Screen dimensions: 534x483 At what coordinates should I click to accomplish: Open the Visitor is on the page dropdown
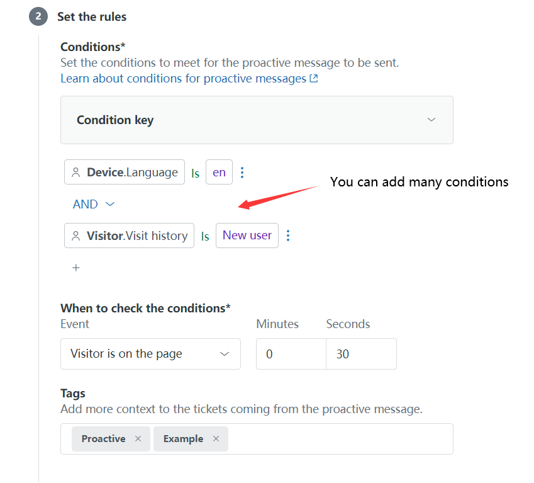(x=150, y=354)
